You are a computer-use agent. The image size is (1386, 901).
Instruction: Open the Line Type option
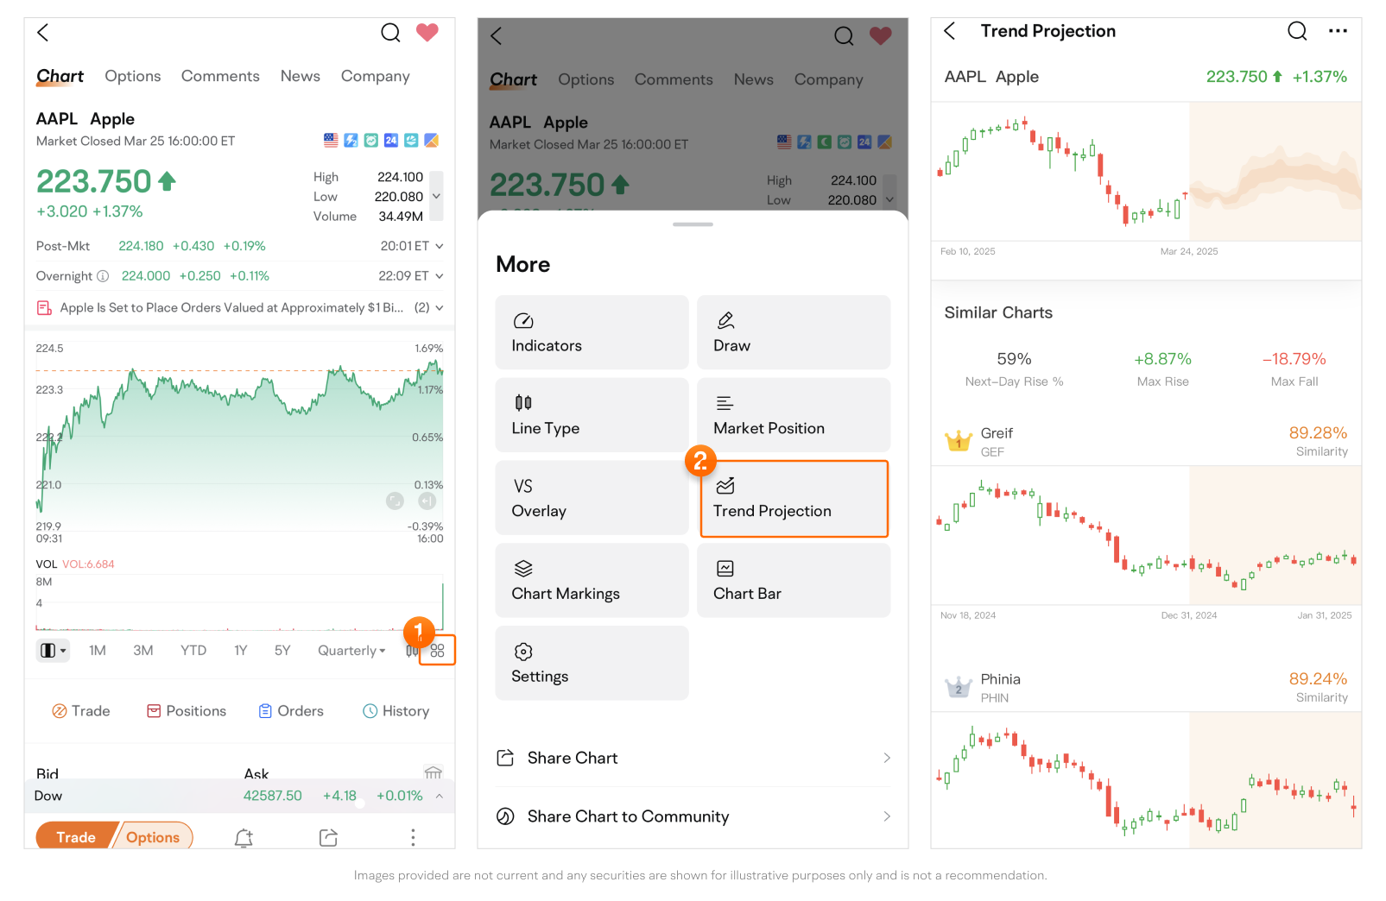click(592, 415)
